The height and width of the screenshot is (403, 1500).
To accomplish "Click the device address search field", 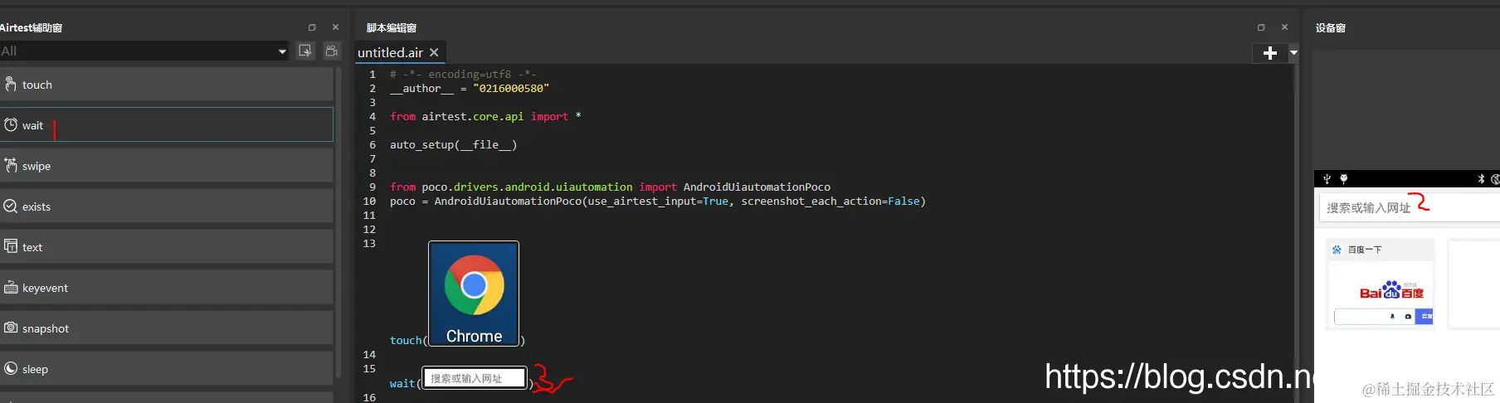I will (1409, 207).
